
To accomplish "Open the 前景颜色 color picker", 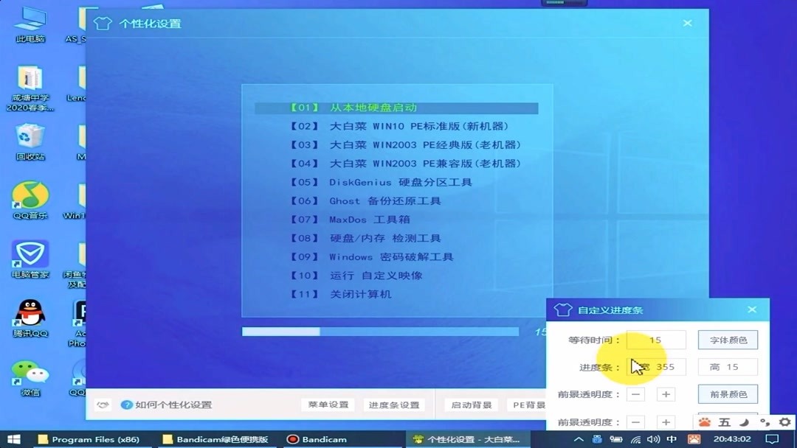I will [x=728, y=394].
